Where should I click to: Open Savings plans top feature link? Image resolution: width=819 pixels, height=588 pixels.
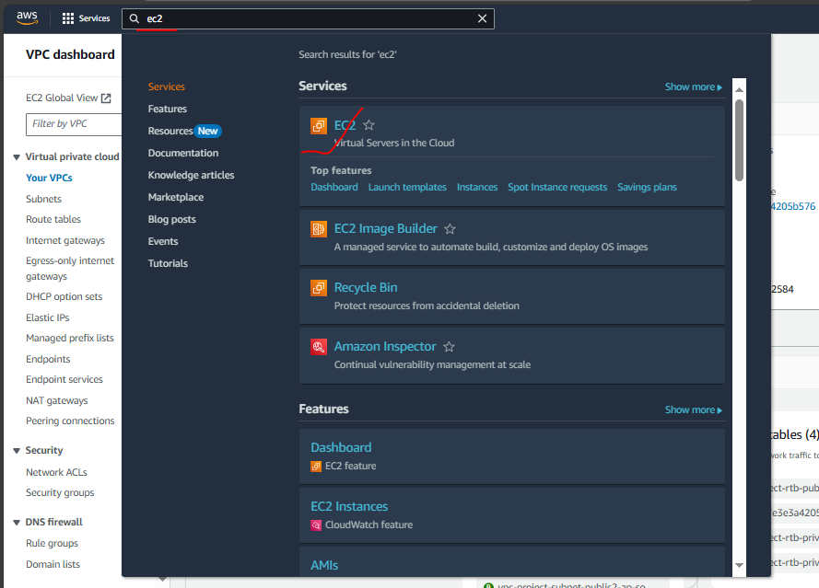pyautogui.click(x=647, y=188)
